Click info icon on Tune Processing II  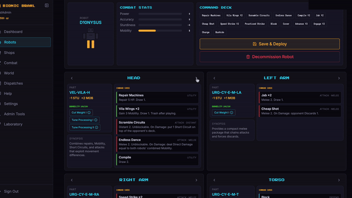(97, 127)
